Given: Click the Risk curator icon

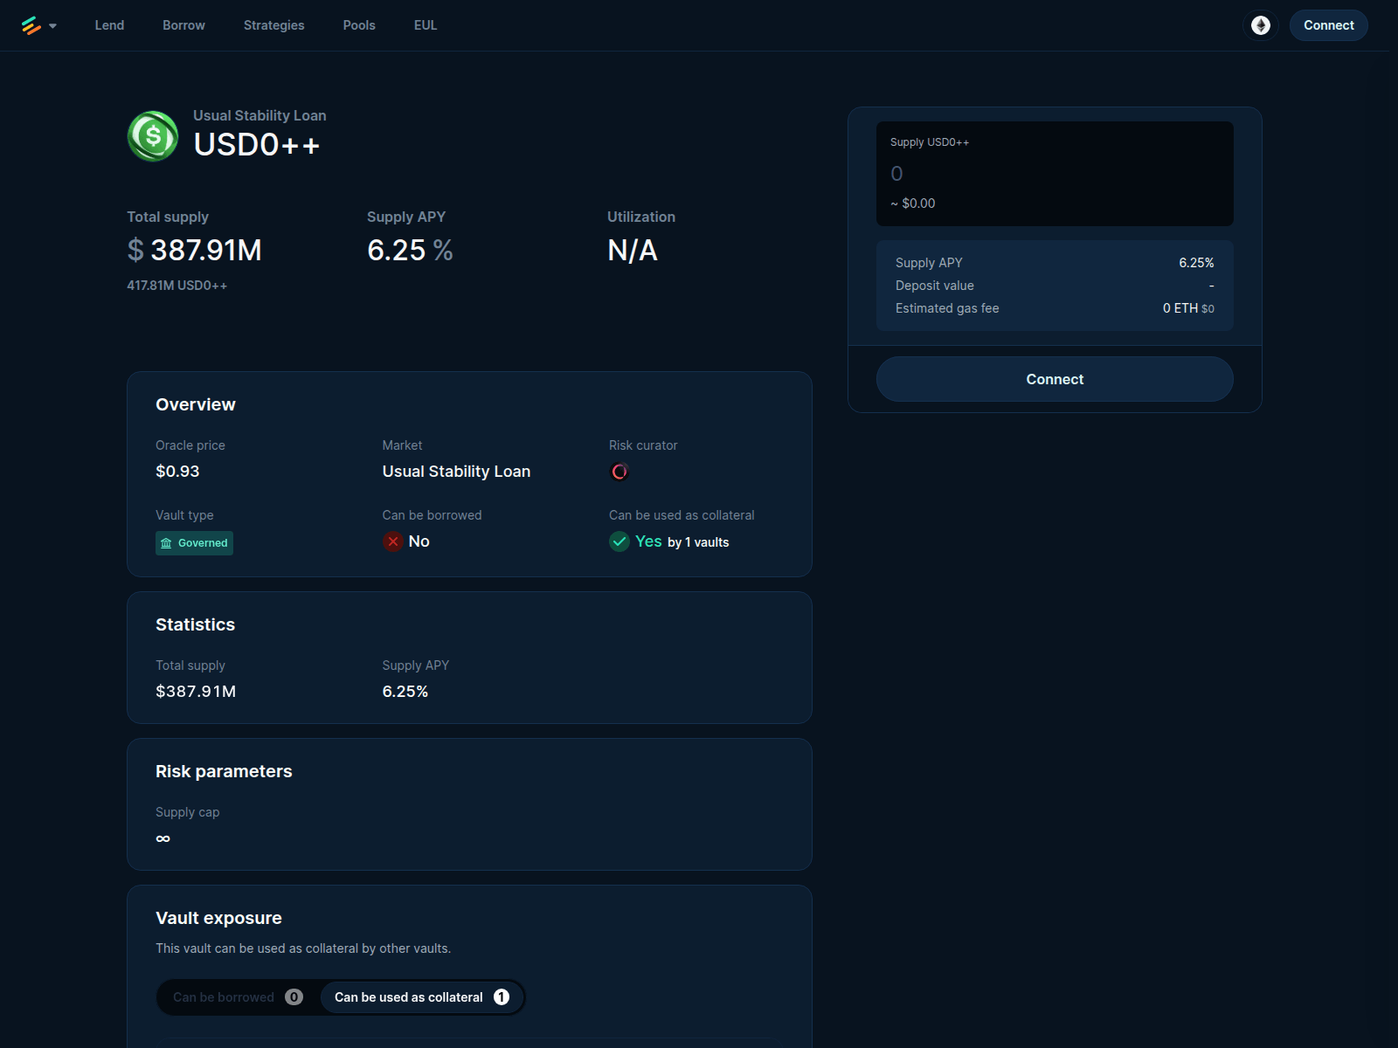Looking at the screenshot, I should (619, 472).
